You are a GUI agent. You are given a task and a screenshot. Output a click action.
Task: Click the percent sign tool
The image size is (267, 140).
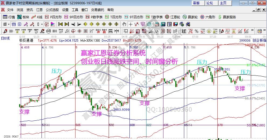coord(196,31)
